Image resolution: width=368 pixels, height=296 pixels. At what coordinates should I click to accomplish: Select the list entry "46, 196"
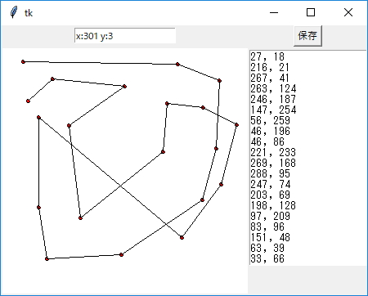coord(270,131)
